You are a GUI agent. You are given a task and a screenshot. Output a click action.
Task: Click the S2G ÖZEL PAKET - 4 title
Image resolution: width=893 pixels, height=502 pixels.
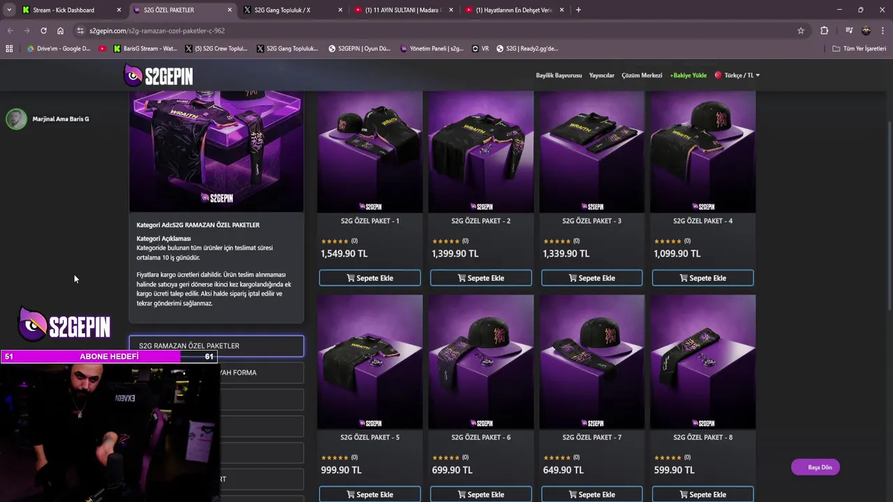point(703,221)
